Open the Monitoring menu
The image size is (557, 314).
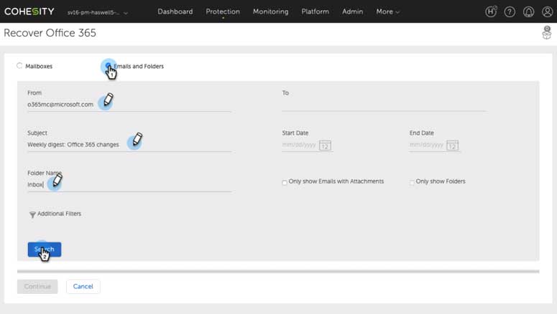coord(270,11)
